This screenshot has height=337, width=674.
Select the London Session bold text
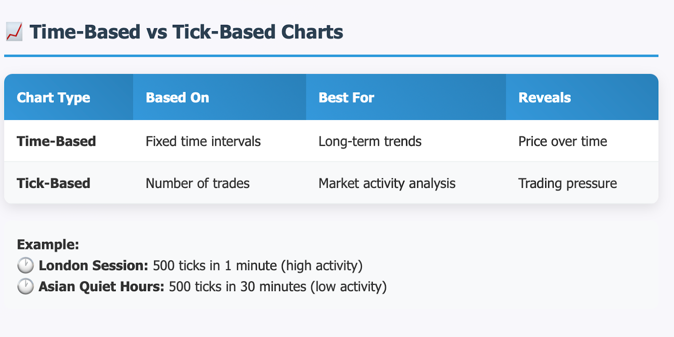tap(94, 265)
